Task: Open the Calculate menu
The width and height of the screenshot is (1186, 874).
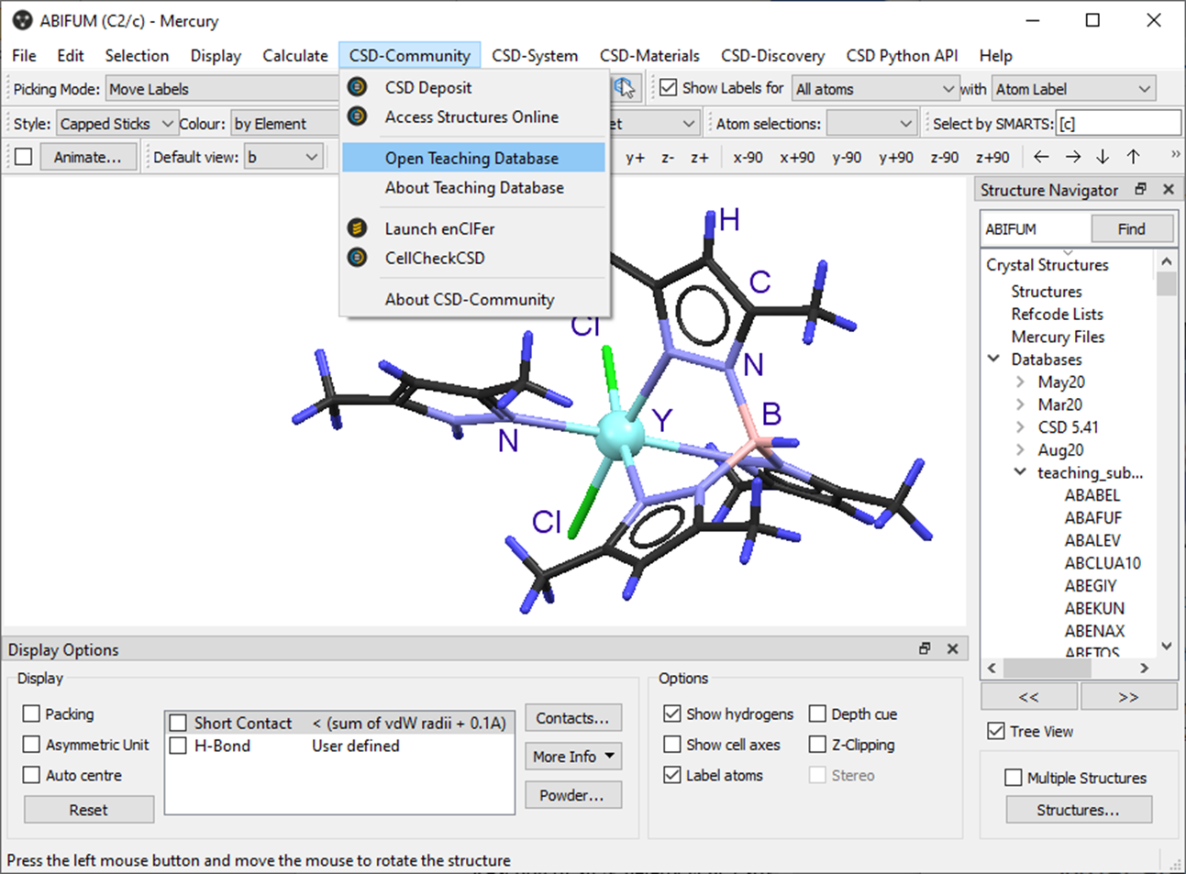Action: [x=294, y=55]
